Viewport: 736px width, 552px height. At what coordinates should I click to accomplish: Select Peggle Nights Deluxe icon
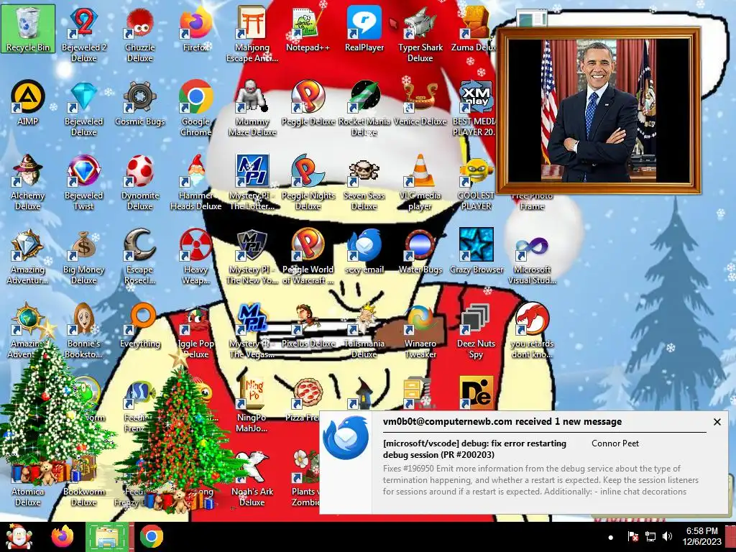click(x=308, y=182)
